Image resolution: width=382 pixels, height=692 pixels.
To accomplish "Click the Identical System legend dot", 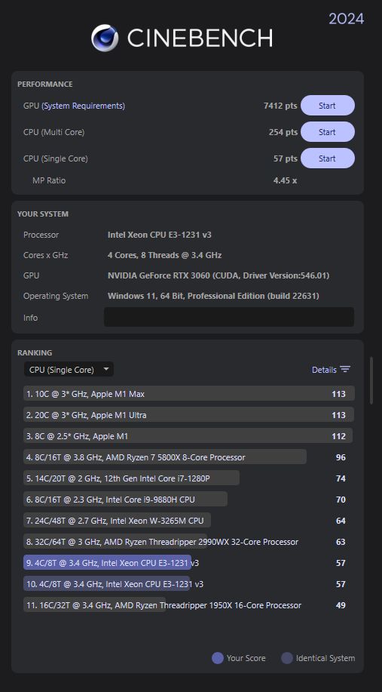I will pos(287,658).
